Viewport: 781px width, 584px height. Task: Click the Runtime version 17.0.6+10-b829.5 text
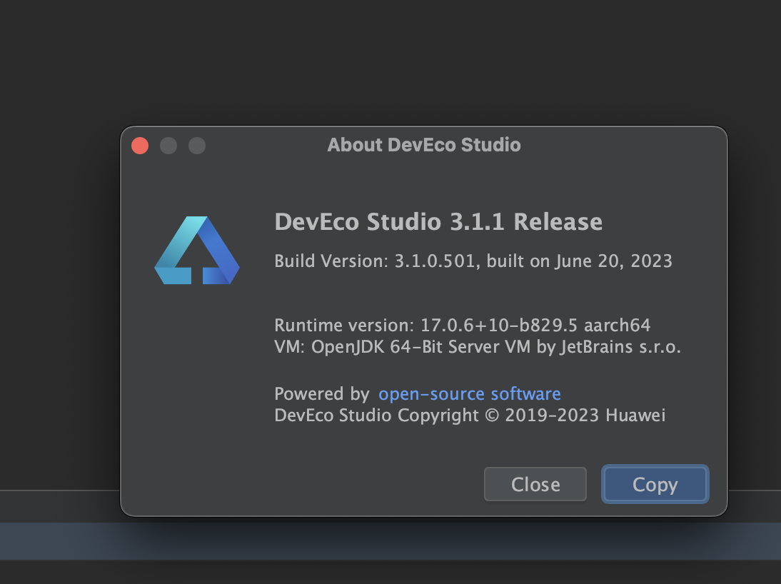(x=426, y=326)
